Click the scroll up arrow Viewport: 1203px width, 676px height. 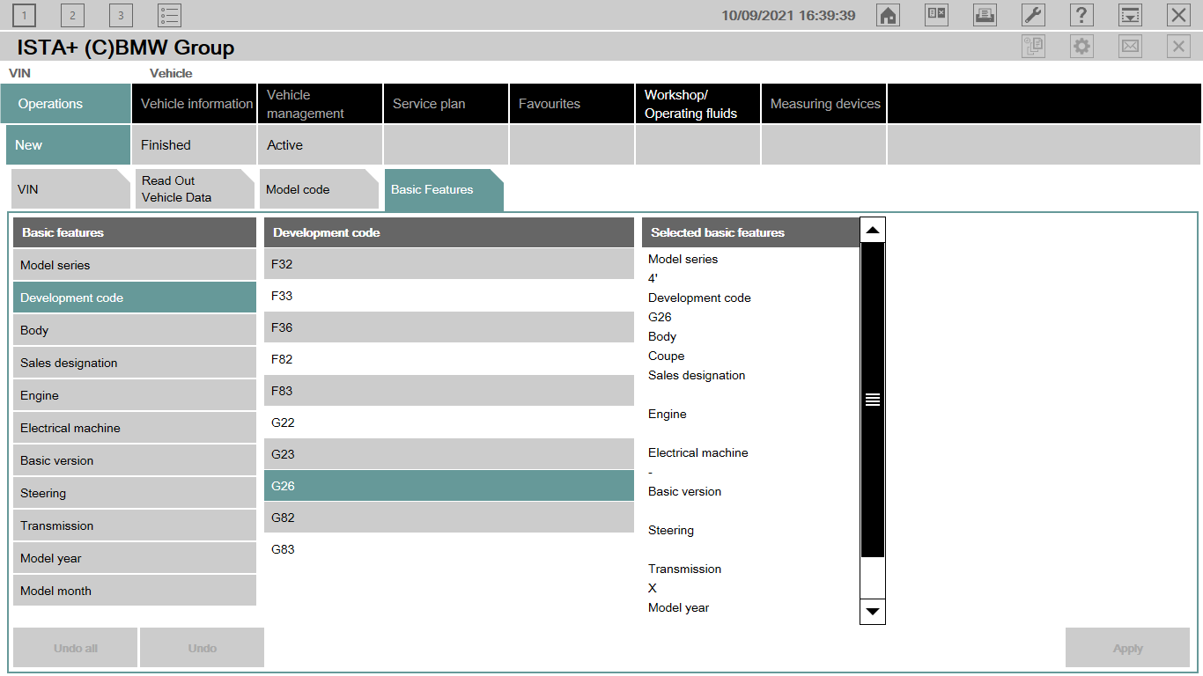pos(873,231)
